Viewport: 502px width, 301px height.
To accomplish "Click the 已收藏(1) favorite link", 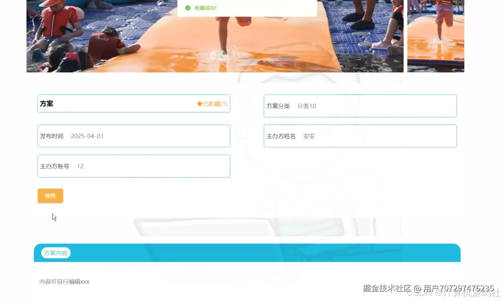I will pyautogui.click(x=213, y=104).
